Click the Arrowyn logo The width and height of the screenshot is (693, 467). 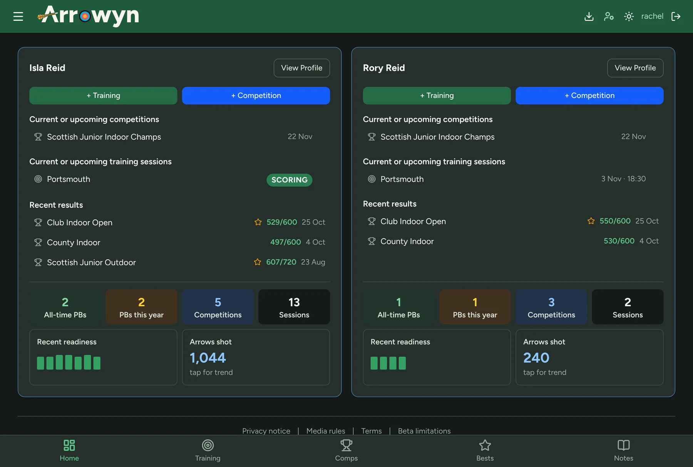pyautogui.click(x=88, y=16)
